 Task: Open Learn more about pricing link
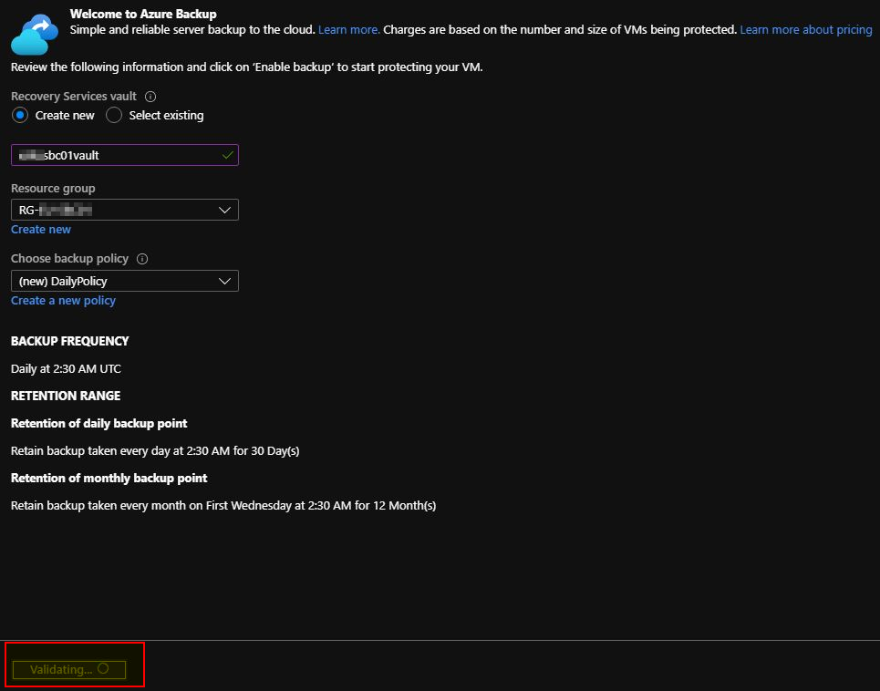805,30
